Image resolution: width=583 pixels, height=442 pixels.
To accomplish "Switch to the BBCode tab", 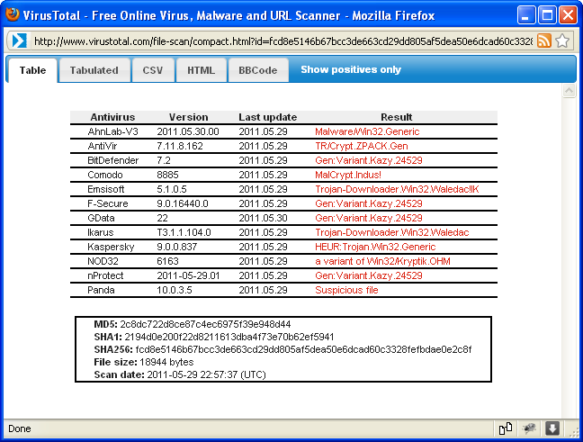I will 258,70.
